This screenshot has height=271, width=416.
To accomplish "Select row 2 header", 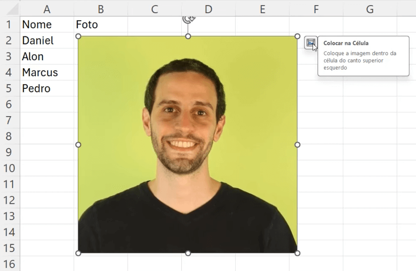I will (10, 40).
